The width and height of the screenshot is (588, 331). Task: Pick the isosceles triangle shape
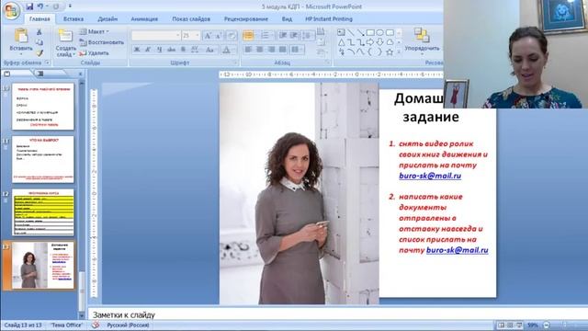coord(341,42)
